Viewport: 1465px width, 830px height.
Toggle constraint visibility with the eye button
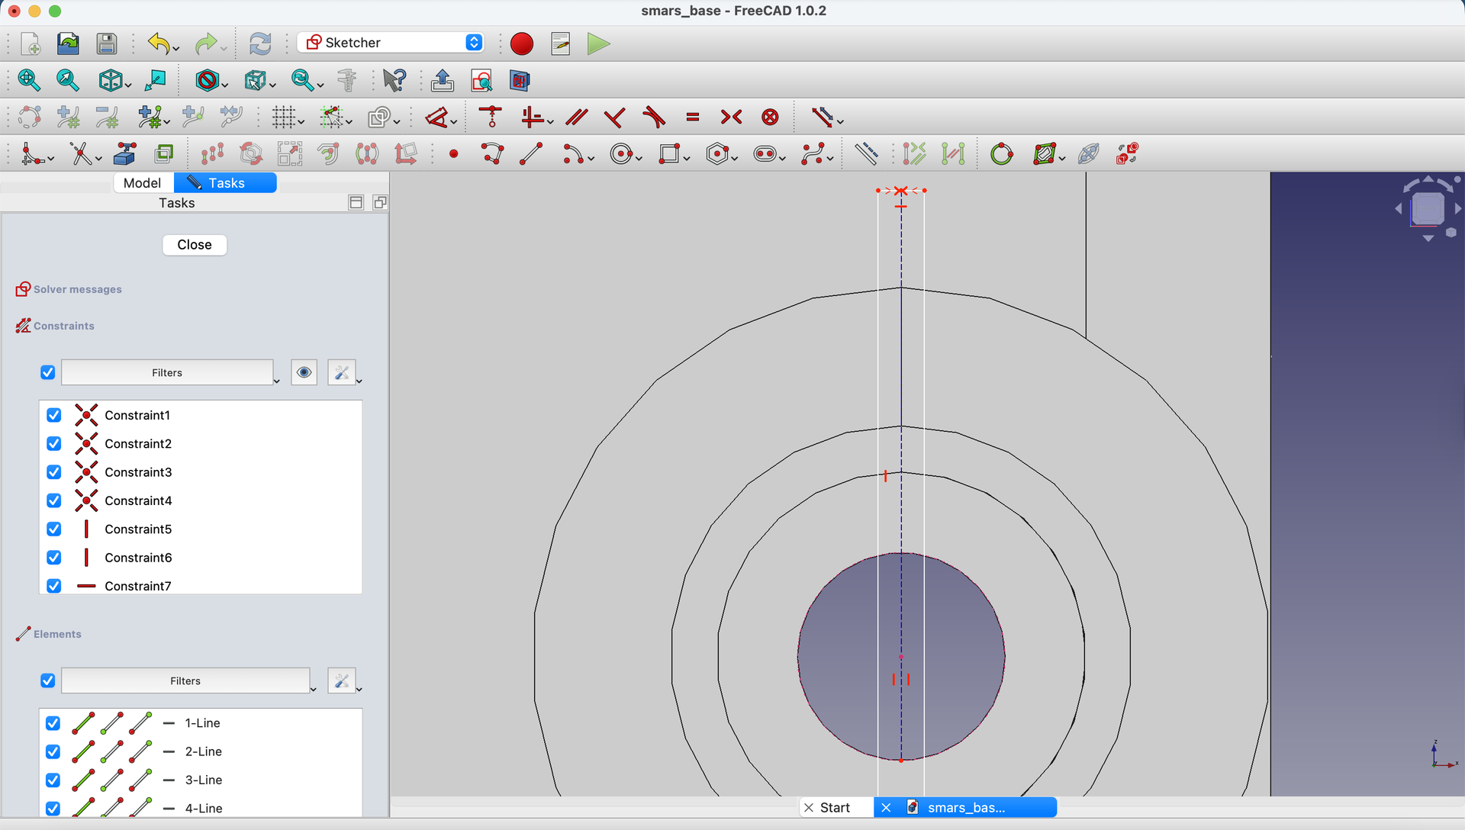304,372
